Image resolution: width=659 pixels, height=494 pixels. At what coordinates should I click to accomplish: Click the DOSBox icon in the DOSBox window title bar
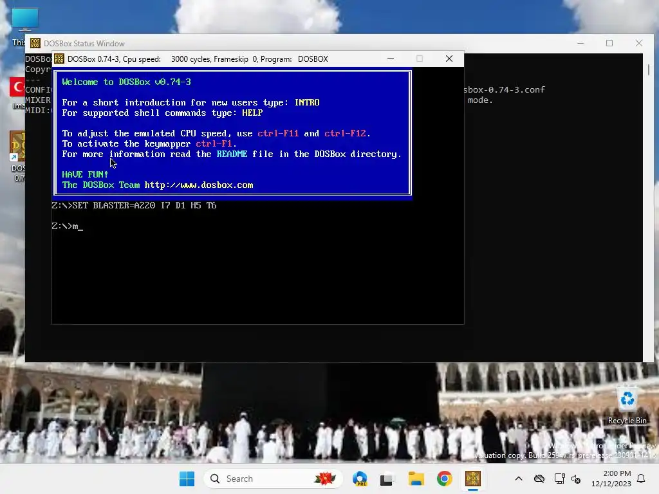pyautogui.click(x=59, y=59)
